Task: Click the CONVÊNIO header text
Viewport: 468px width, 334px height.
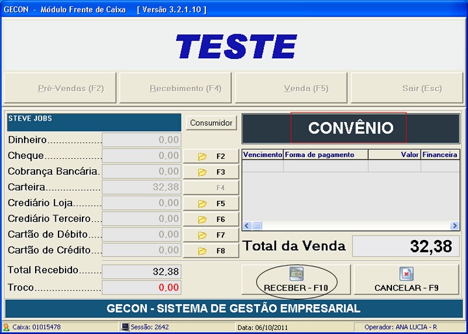Action: click(351, 128)
